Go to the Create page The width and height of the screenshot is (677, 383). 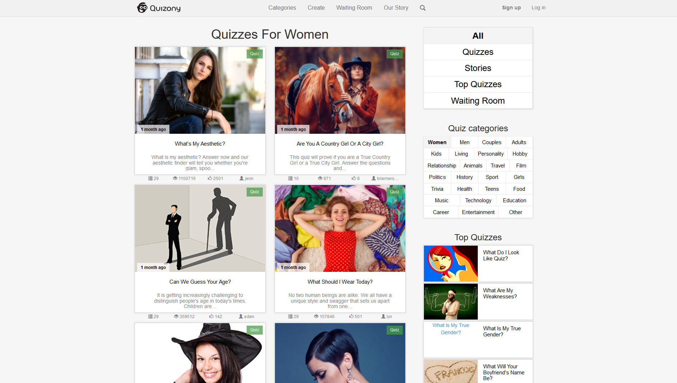point(316,8)
